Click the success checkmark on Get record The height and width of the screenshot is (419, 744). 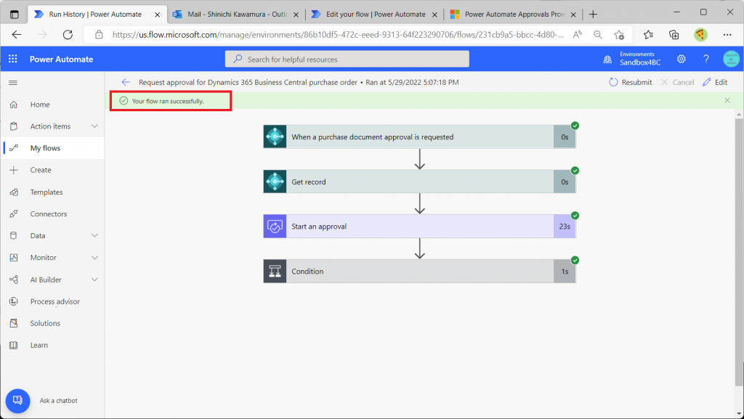pos(575,170)
